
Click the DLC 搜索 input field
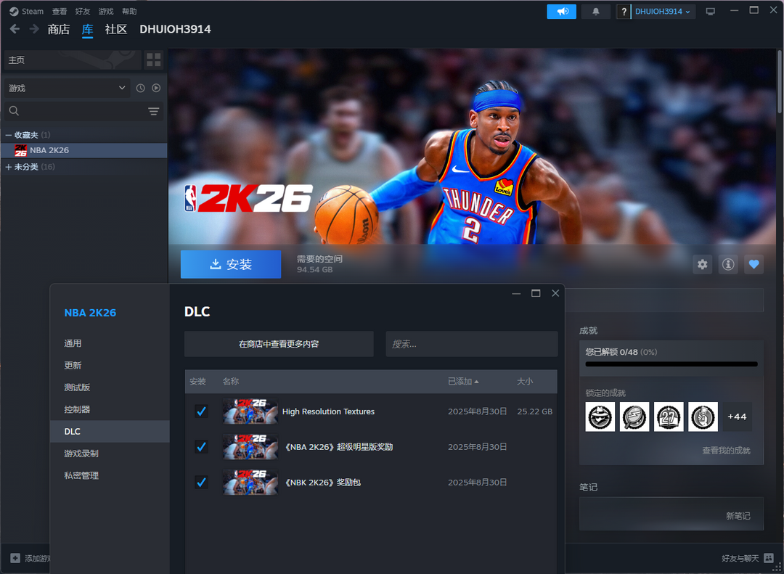click(x=471, y=344)
